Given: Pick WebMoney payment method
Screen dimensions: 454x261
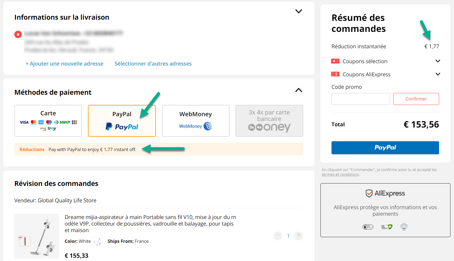Looking at the screenshot, I should [x=196, y=121].
